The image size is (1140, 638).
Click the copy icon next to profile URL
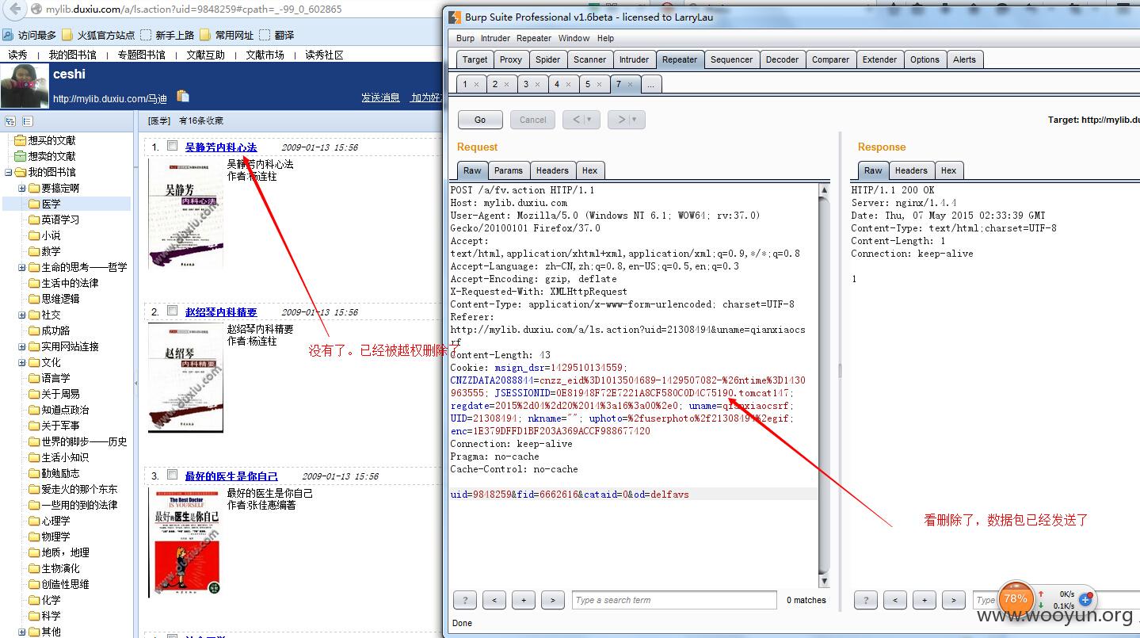click(x=183, y=96)
